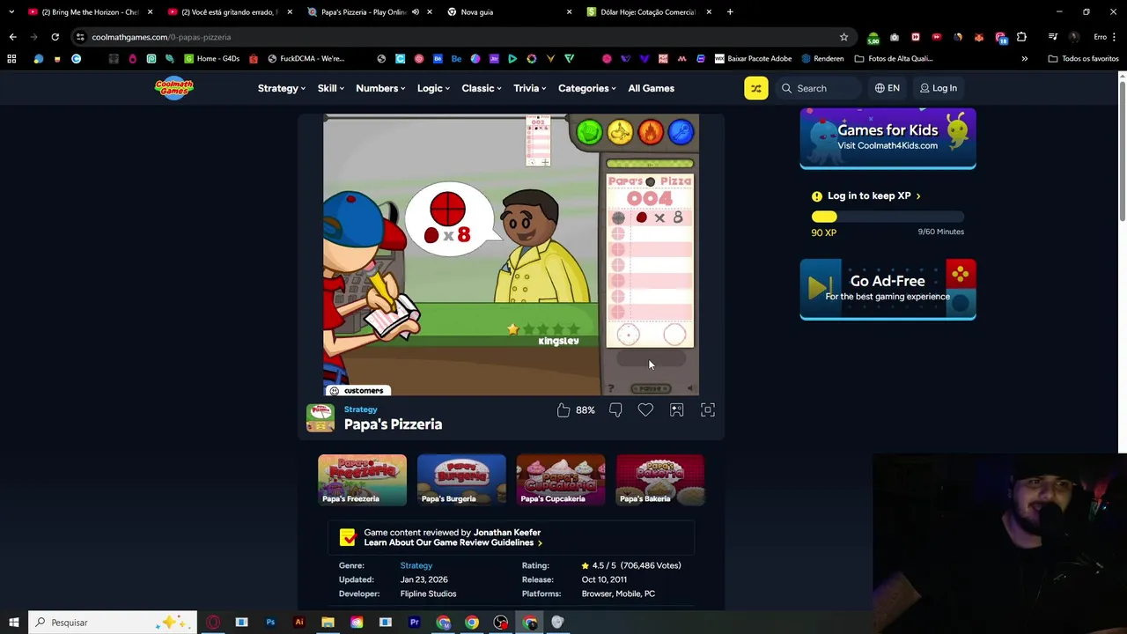Click the yellow random game shuffle button
The width and height of the screenshot is (1127, 634).
coord(755,88)
